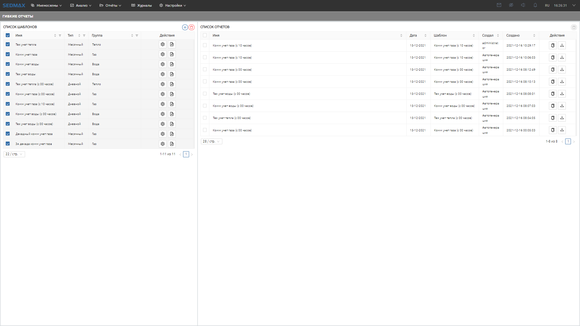Image resolution: width=580 pixels, height=326 pixels.
Task: Open settings gear for Тех учет тепла template
Action: [163, 44]
